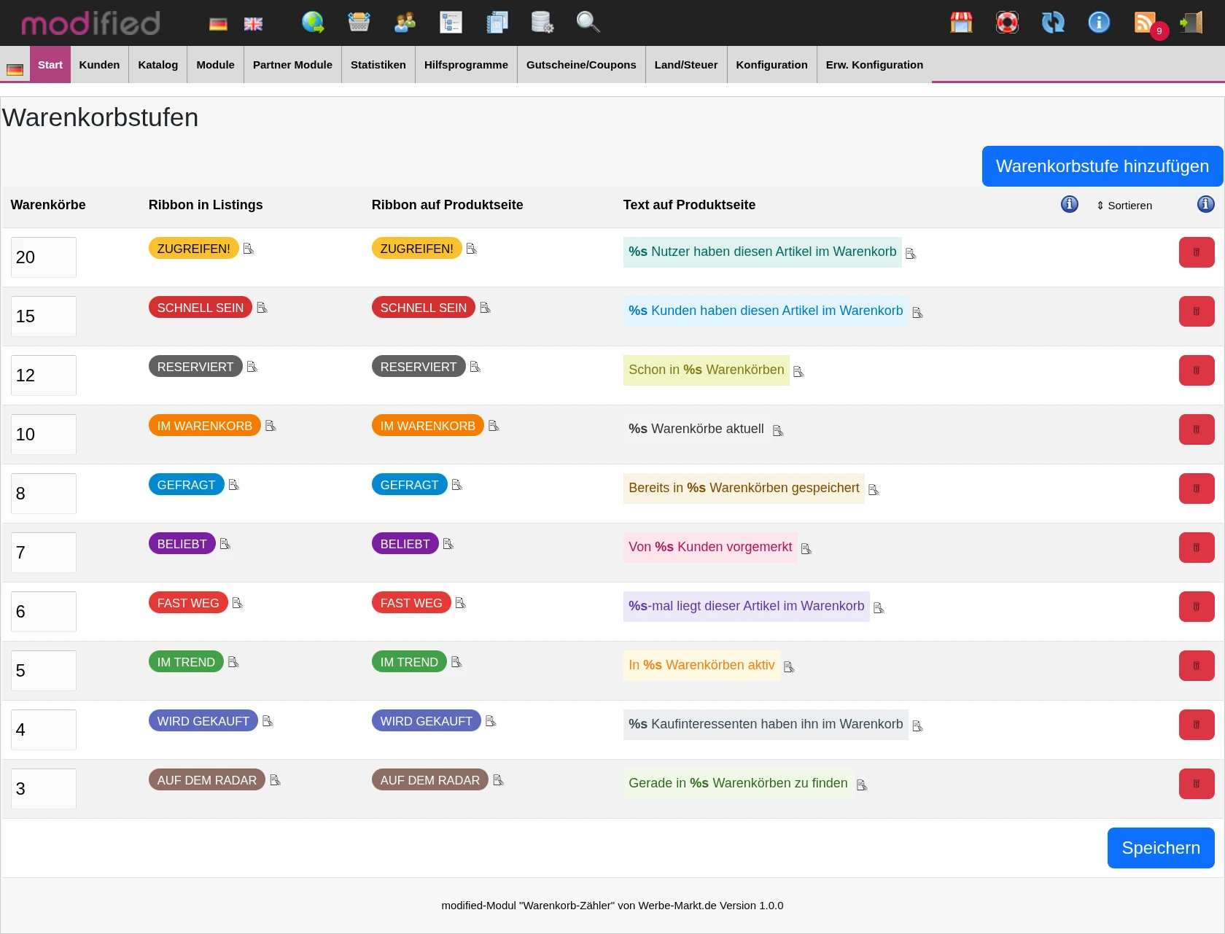
Task: Click the green IM TREND listing ribbon
Action: pyautogui.click(x=186, y=662)
